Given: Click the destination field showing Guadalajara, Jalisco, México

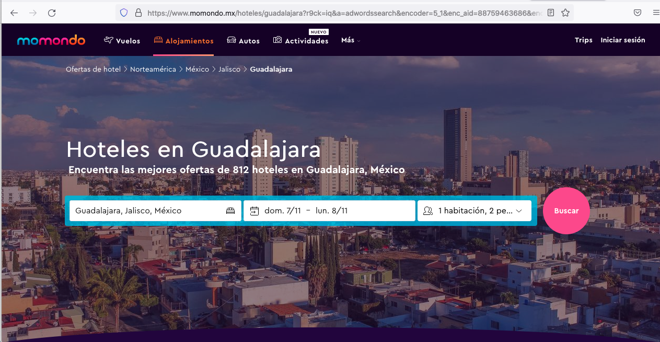Looking at the screenshot, I should pos(155,211).
